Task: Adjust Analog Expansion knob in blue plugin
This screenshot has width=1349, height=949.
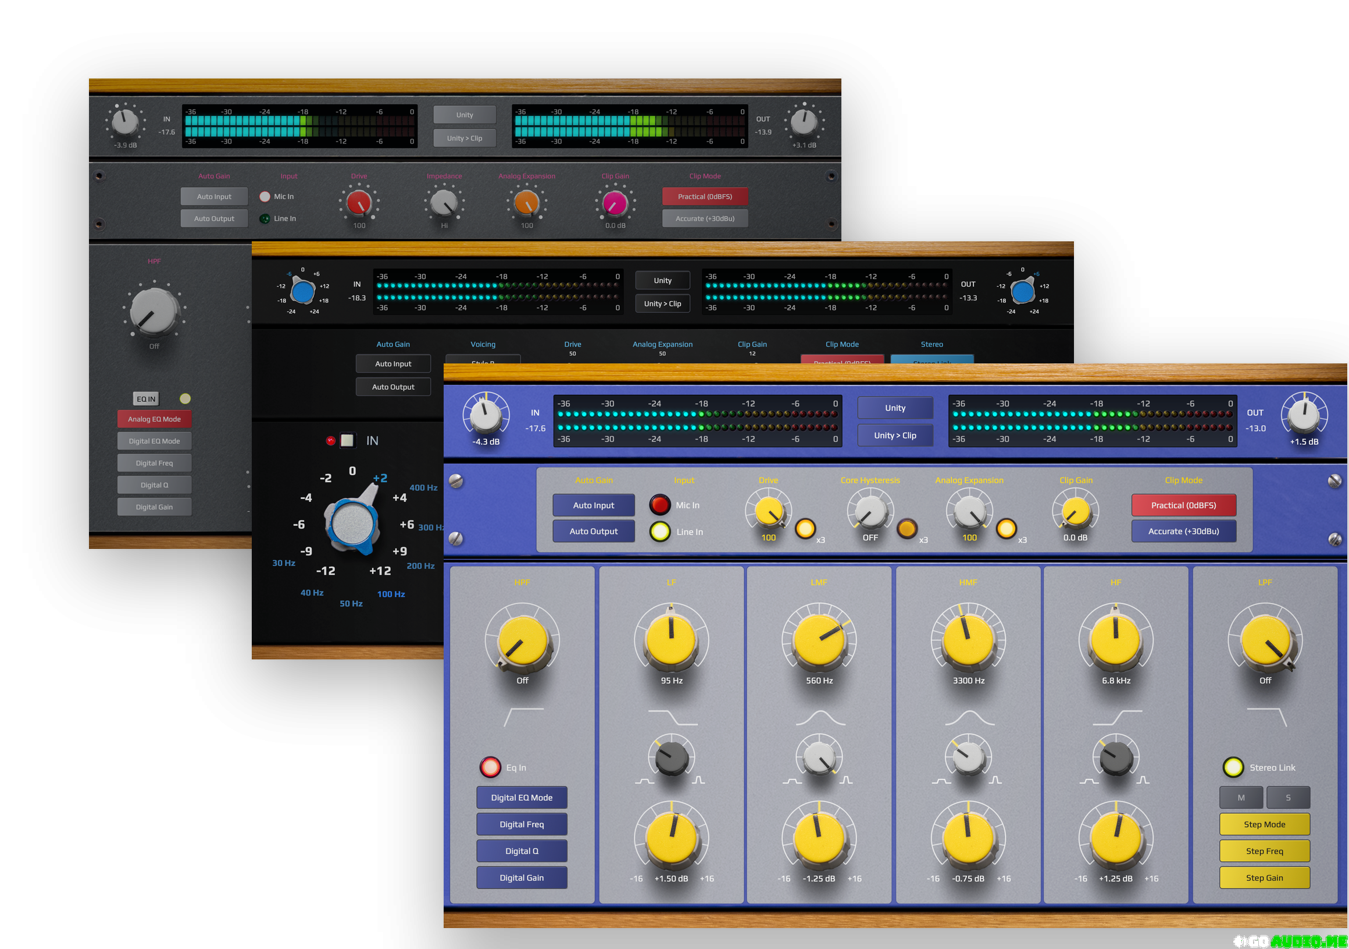Action: 969,511
